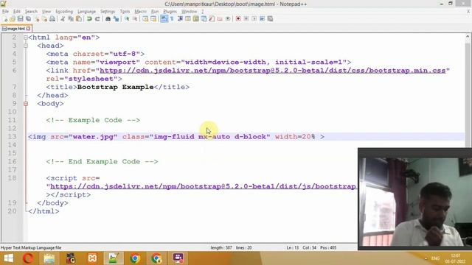
Task: Click the 'Bootstrap Example' title text
Action: coord(115,87)
